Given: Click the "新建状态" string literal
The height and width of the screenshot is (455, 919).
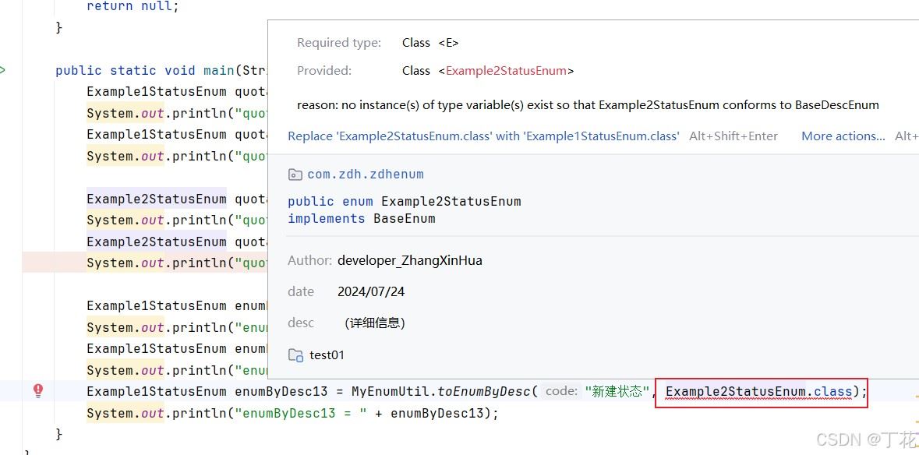Looking at the screenshot, I should coord(617,392).
